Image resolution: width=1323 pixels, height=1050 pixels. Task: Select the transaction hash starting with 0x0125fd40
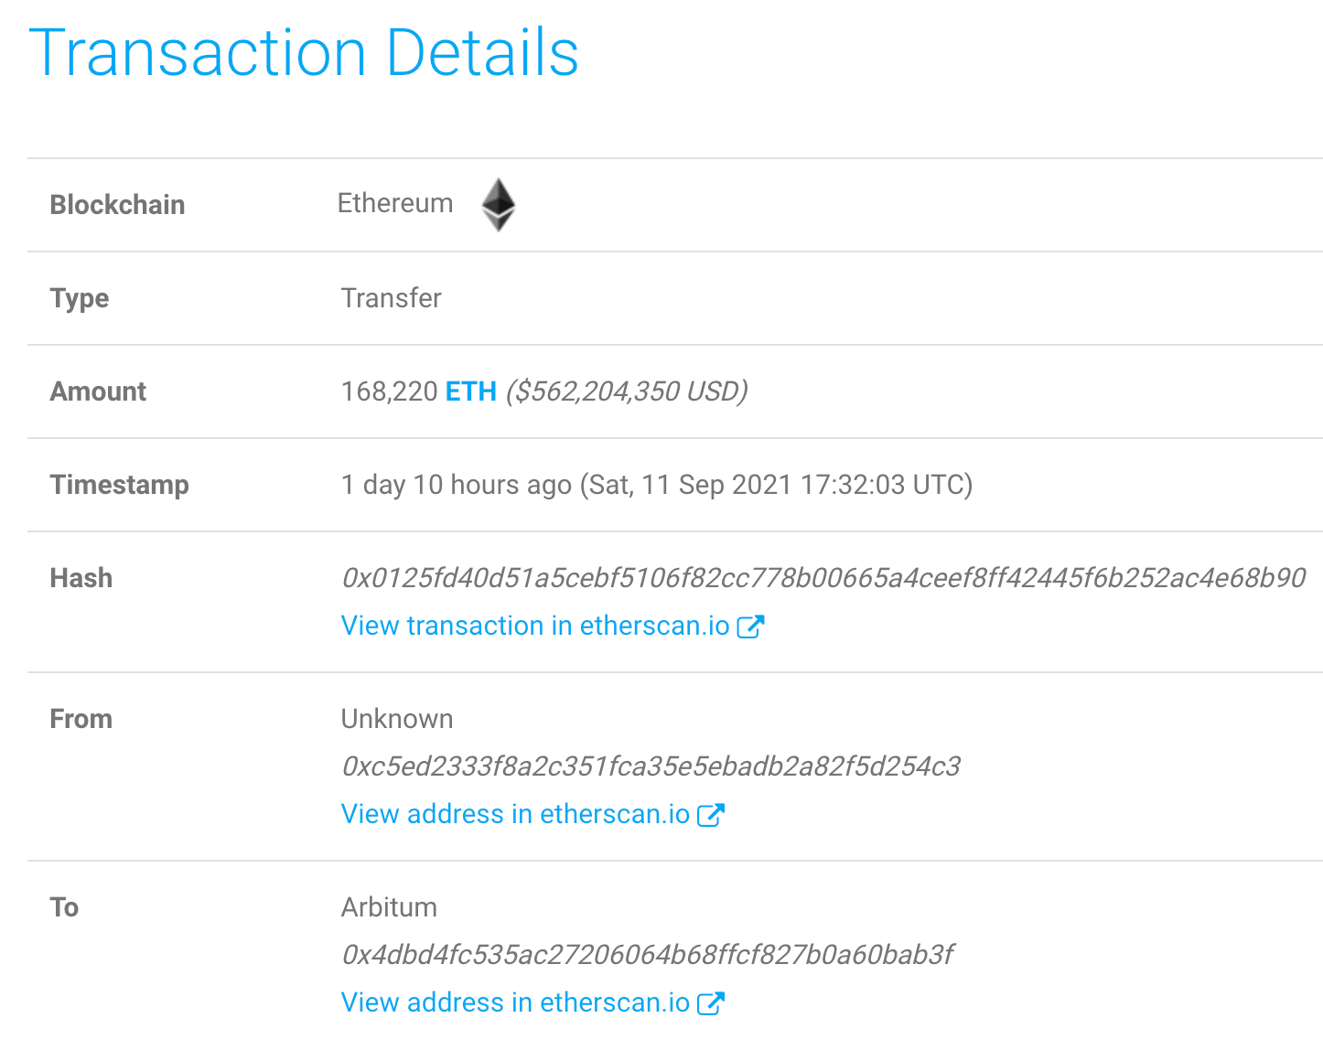coord(823,578)
